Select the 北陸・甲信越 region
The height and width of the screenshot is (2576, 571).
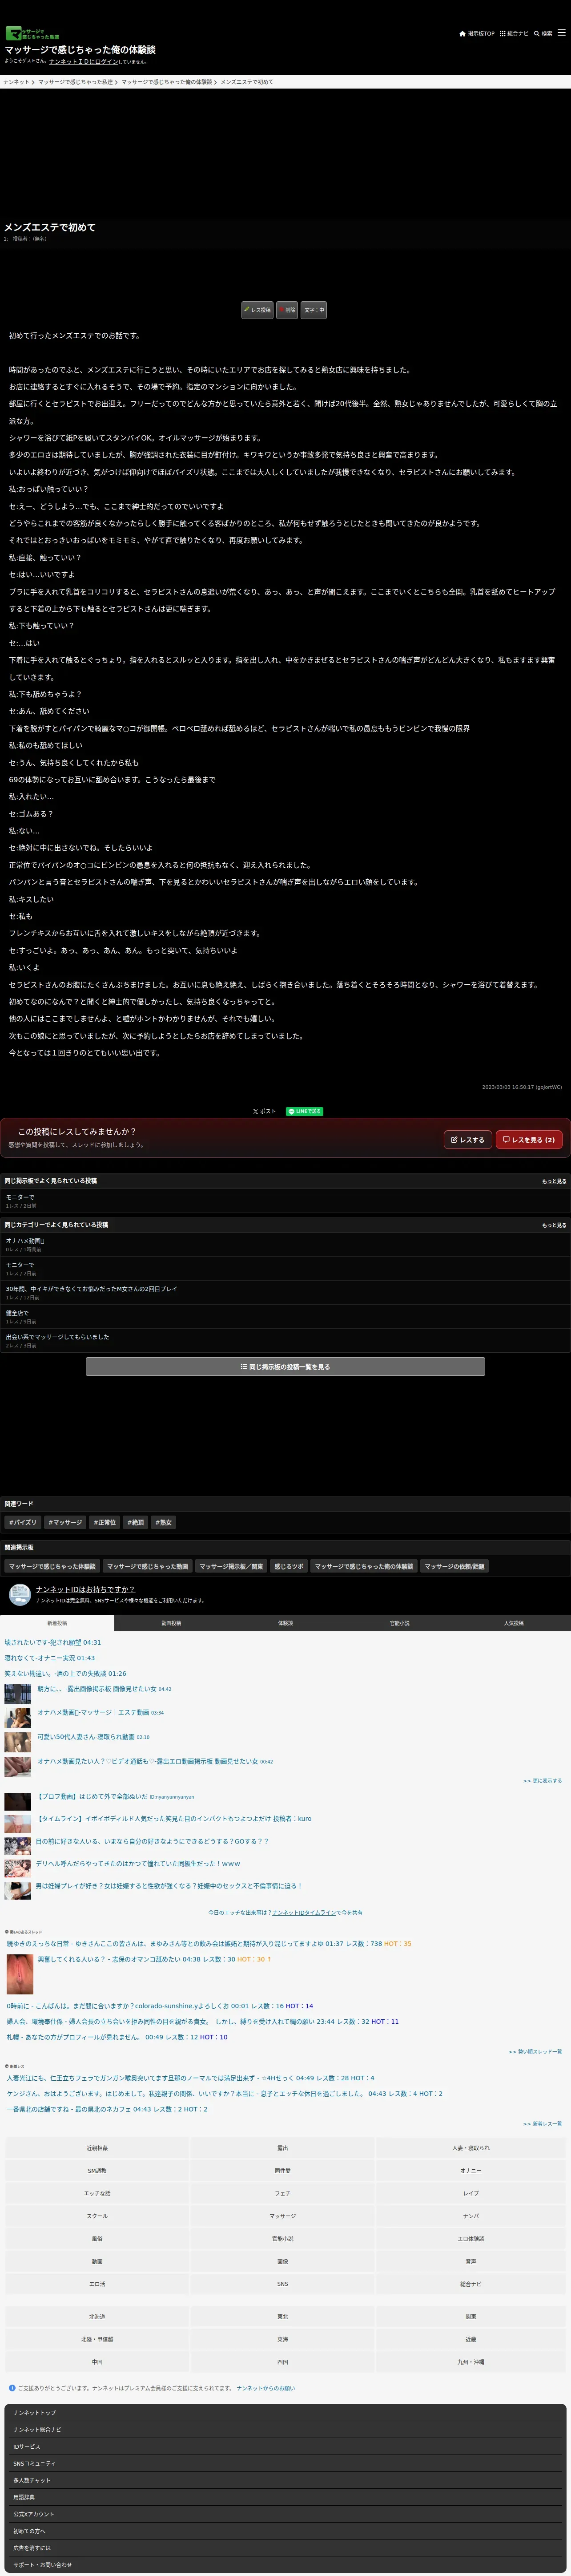tap(97, 2339)
